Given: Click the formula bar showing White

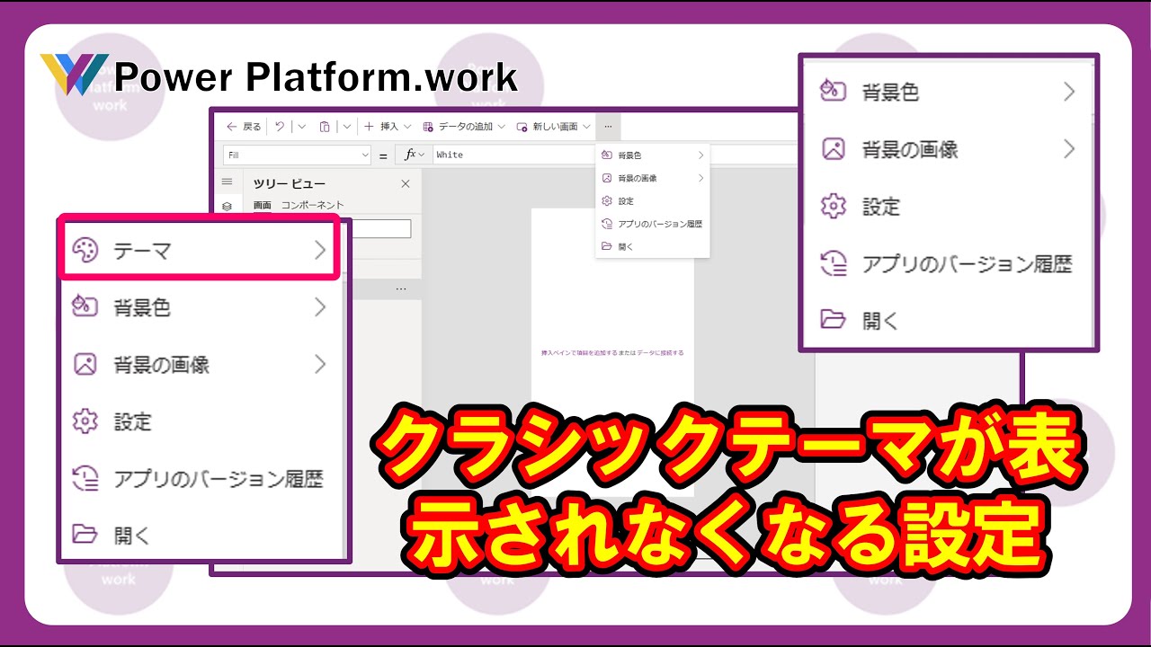Looking at the screenshot, I should pyautogui.click(x=513, y=155).
